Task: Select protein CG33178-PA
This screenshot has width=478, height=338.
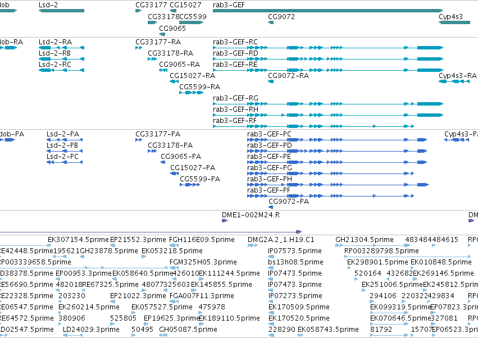Action: tap(170, 145)
